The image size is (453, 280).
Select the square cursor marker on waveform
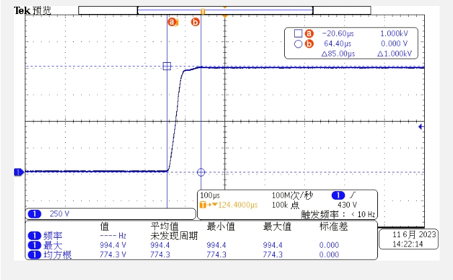[167, 66]
